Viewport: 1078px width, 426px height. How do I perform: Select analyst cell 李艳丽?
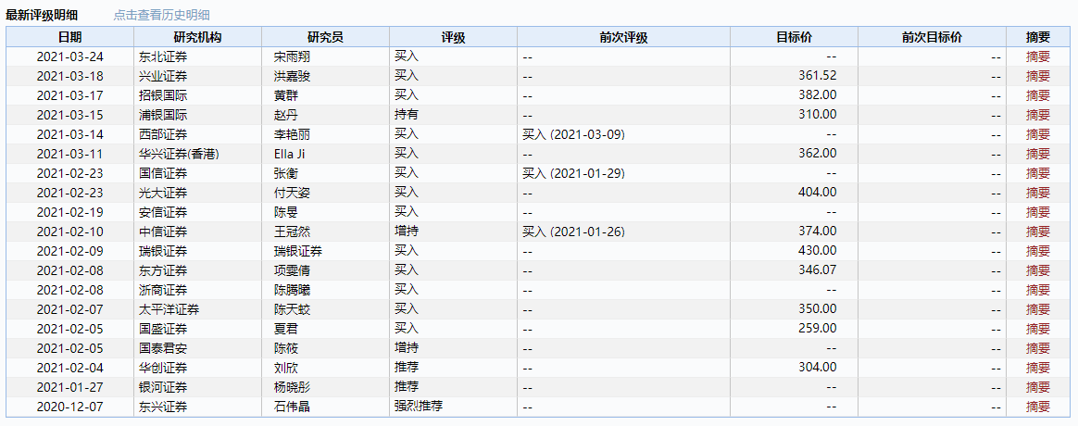pyautogui.click(x=292, y=134)
